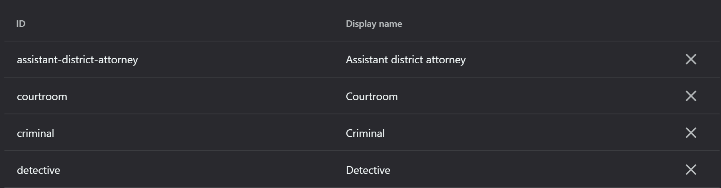Click the capitalized Courtroom label
Screen dimensions: 721x188
pyautogui.click(x=372, y=96)
